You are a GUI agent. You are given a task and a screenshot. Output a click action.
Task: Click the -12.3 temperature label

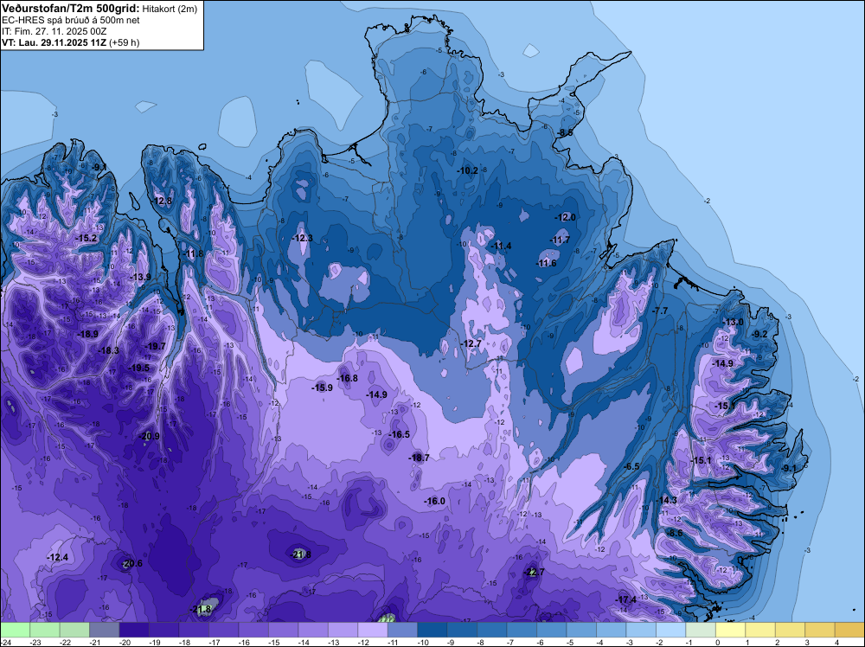302,238
